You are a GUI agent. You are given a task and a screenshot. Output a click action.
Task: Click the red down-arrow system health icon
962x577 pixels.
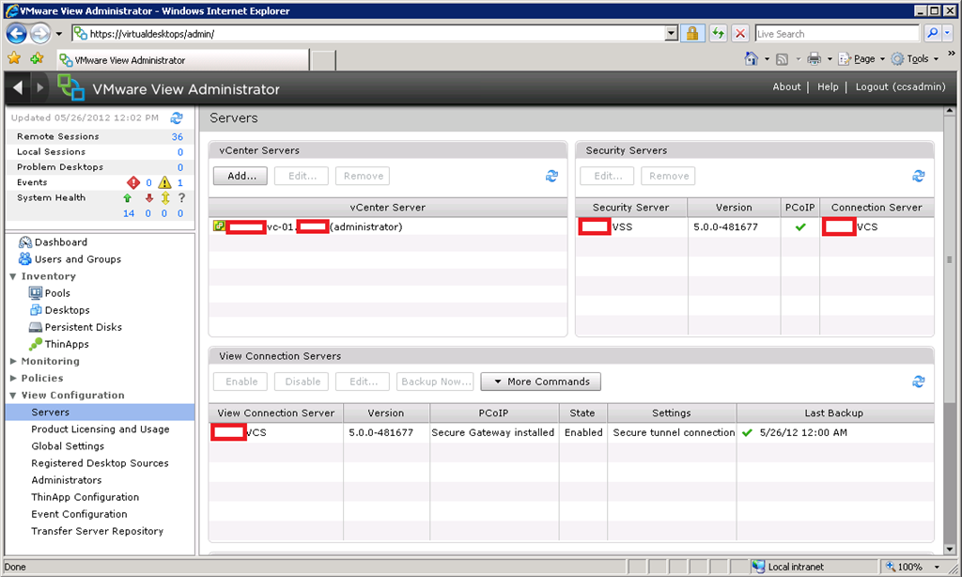coord(149,197)
